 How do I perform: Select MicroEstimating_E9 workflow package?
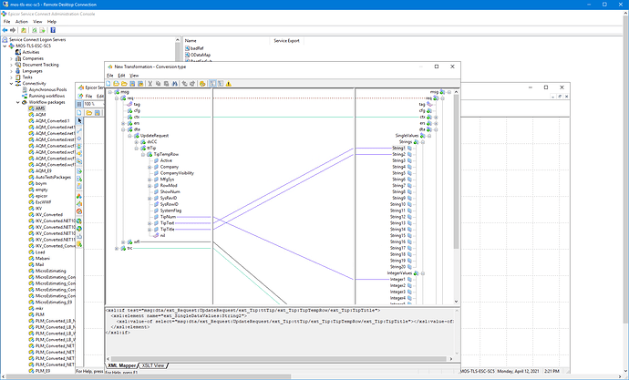54,303
